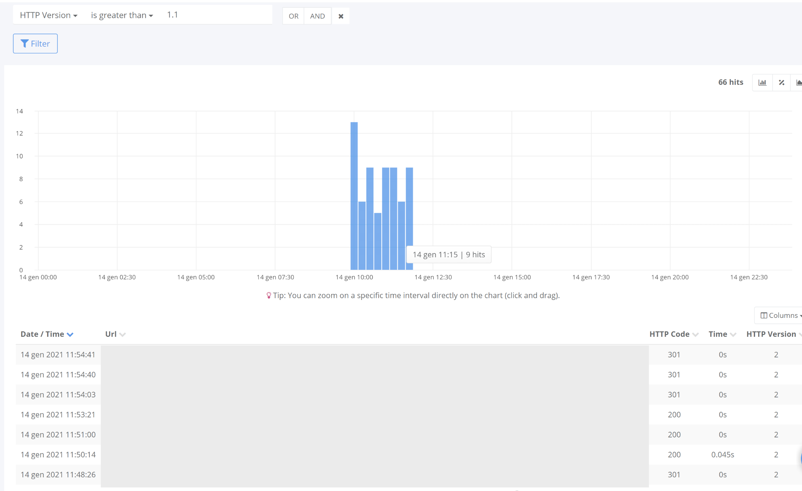Click the tallest chart bar with 13 hits
The image size is (802, 491).
point(354,196)
